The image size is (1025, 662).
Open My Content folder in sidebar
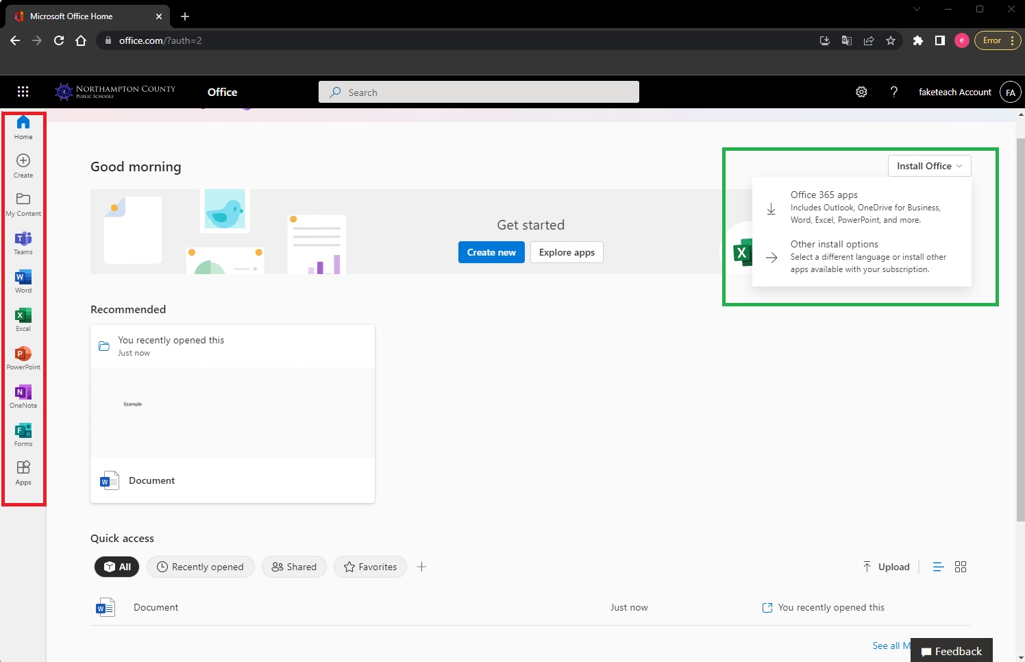click(x=23, y=204)
